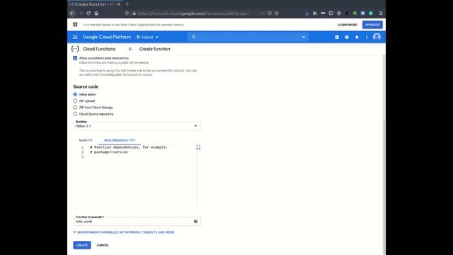
Task: Click LEARN MORE in trial banner
Action: [x=348, y=25]
